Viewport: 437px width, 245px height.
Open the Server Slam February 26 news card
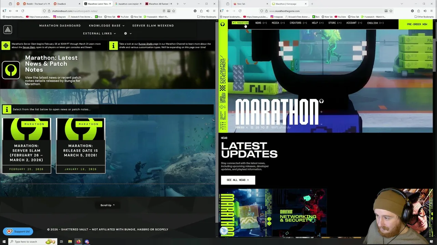(26, 146)
